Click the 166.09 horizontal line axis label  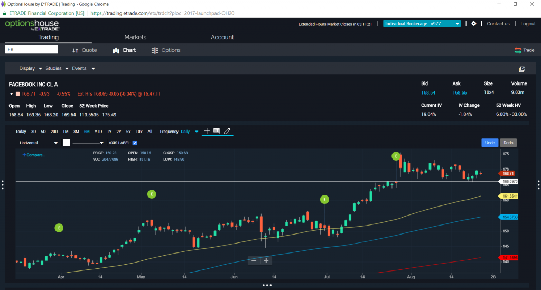[x=509, y=181]
